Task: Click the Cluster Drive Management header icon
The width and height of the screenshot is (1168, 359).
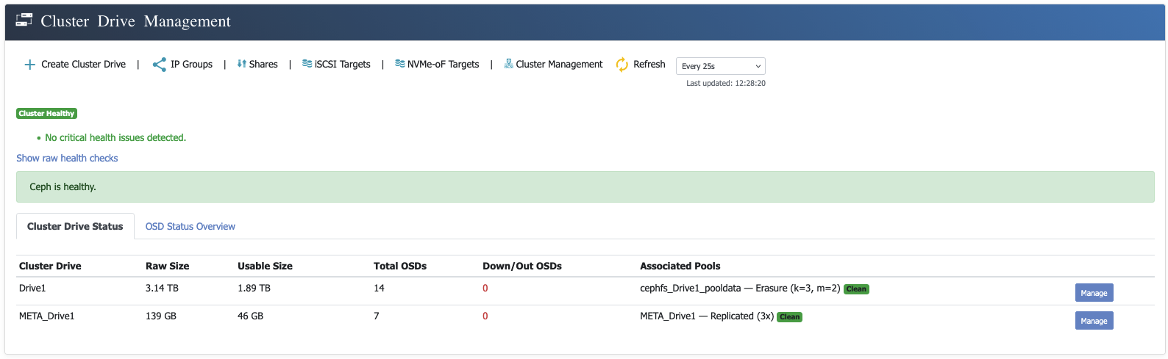Action: (24, 21)
